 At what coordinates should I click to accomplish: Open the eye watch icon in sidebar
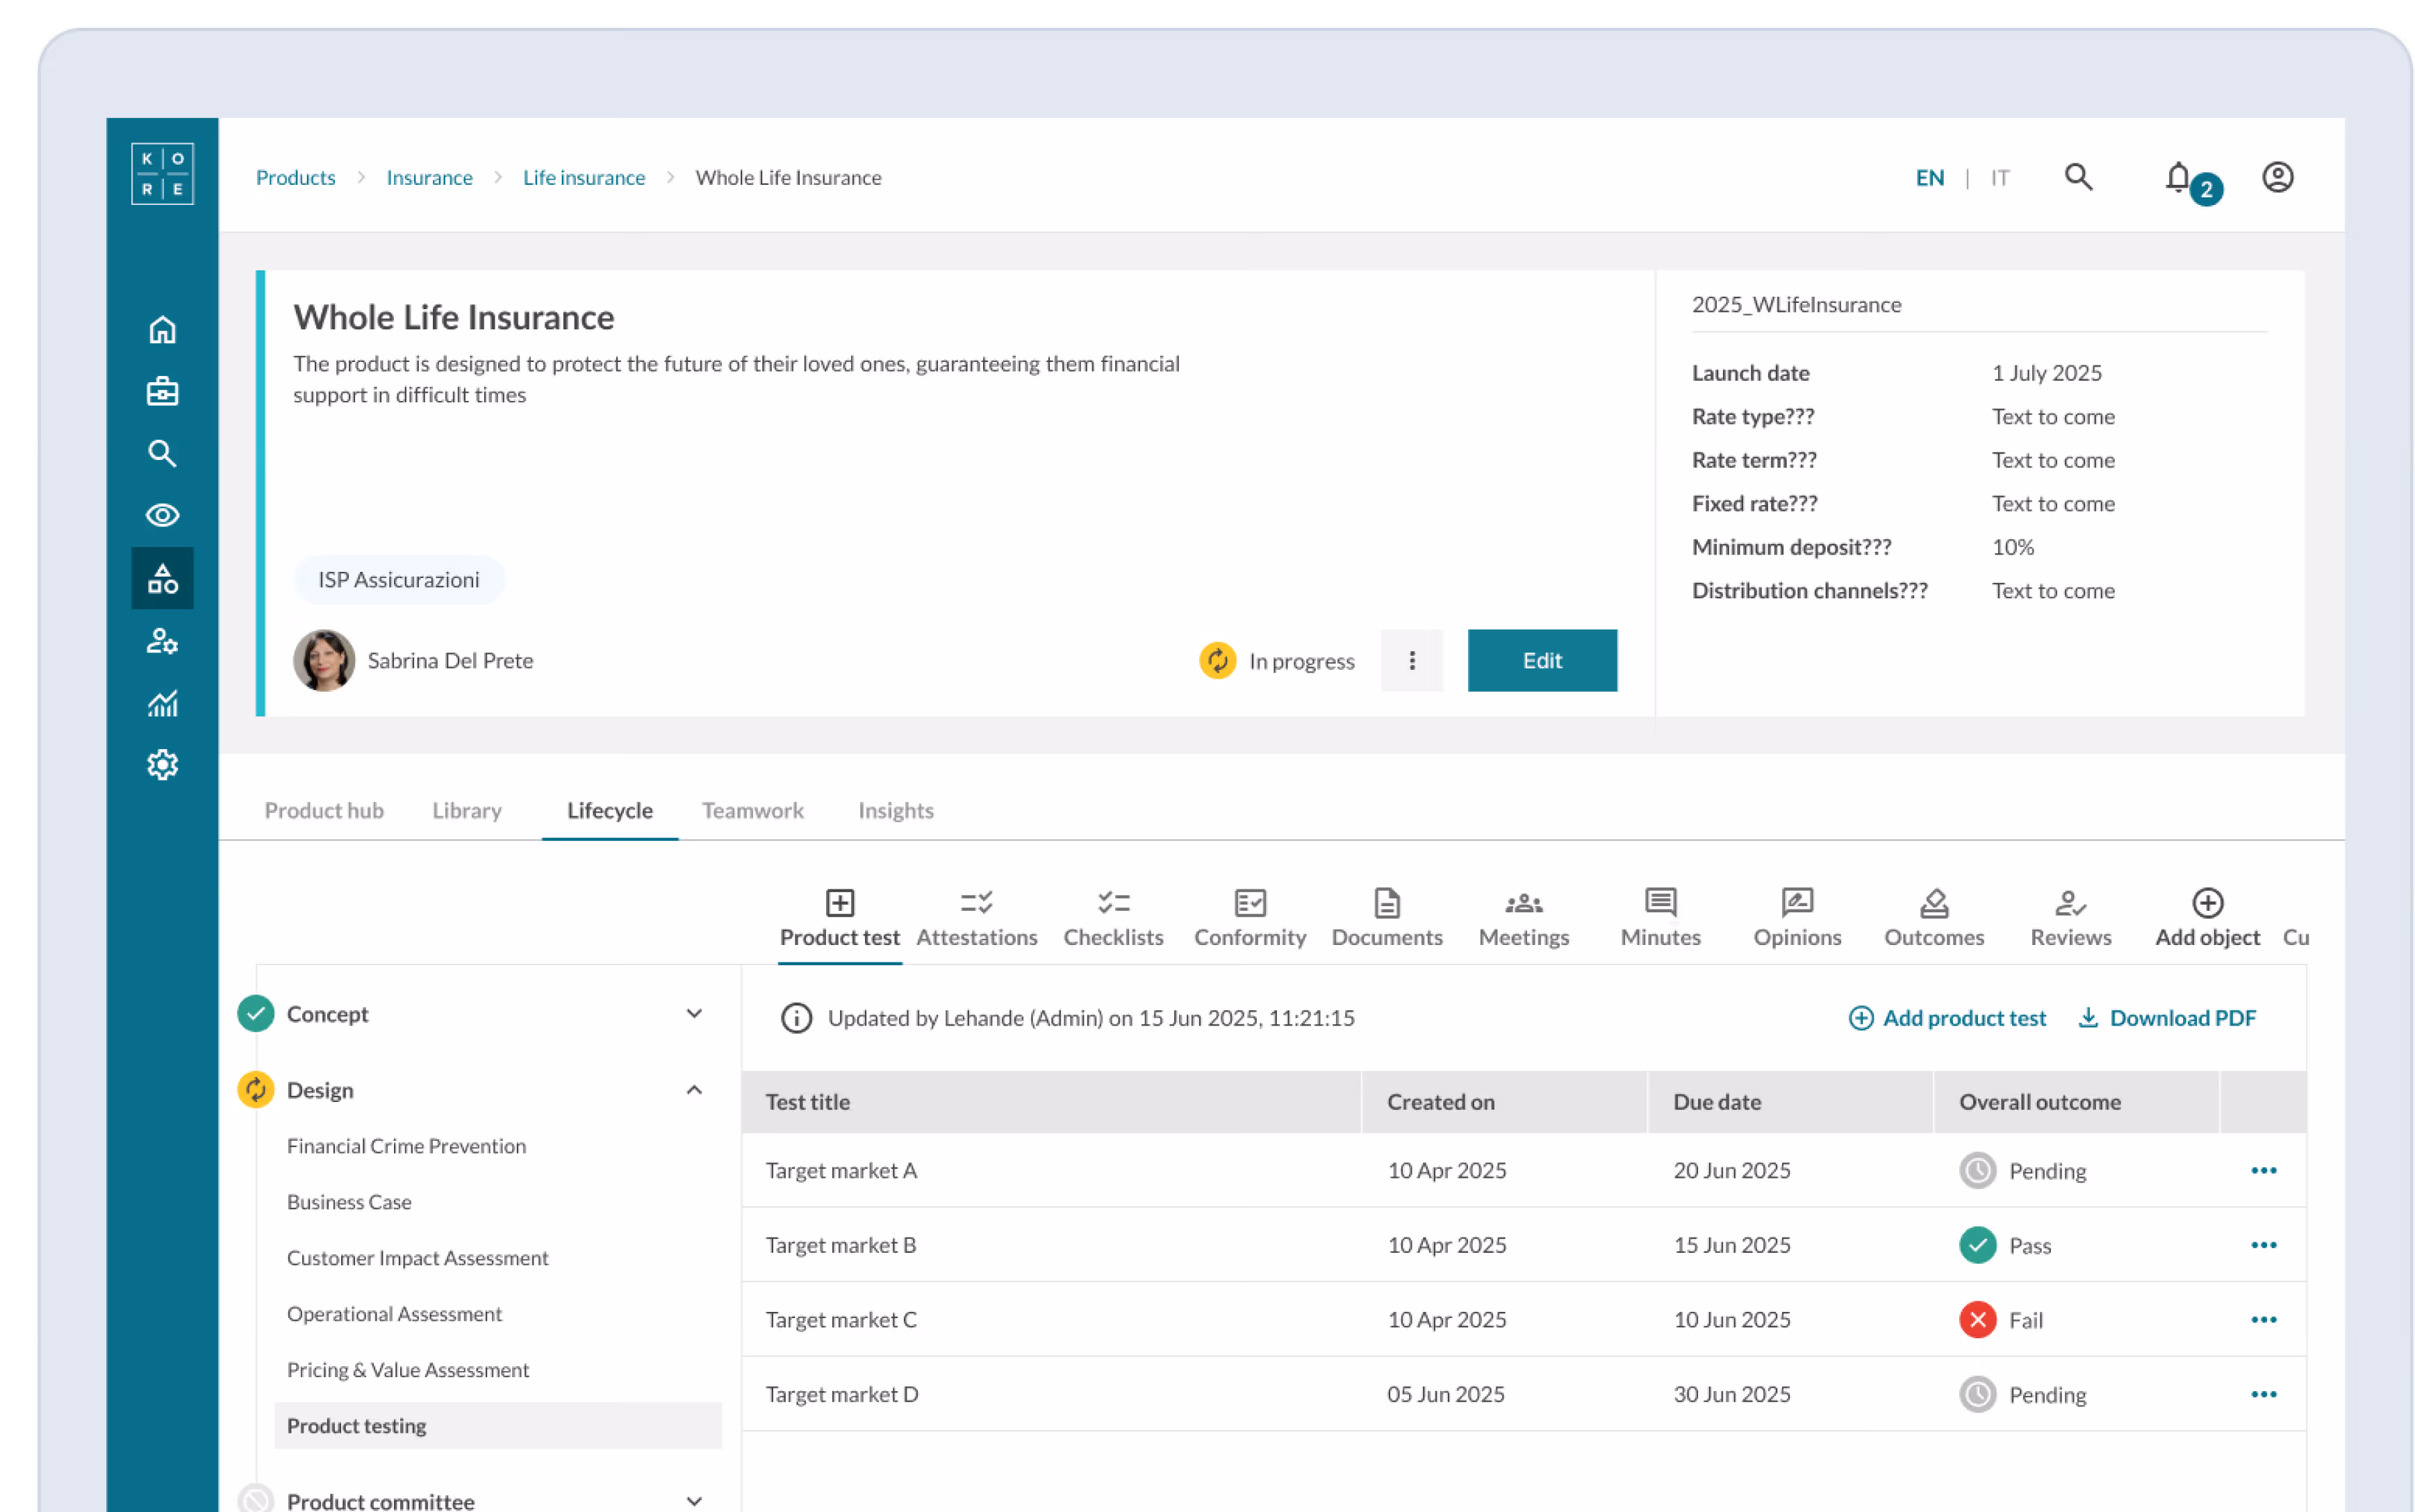[162, 515]
